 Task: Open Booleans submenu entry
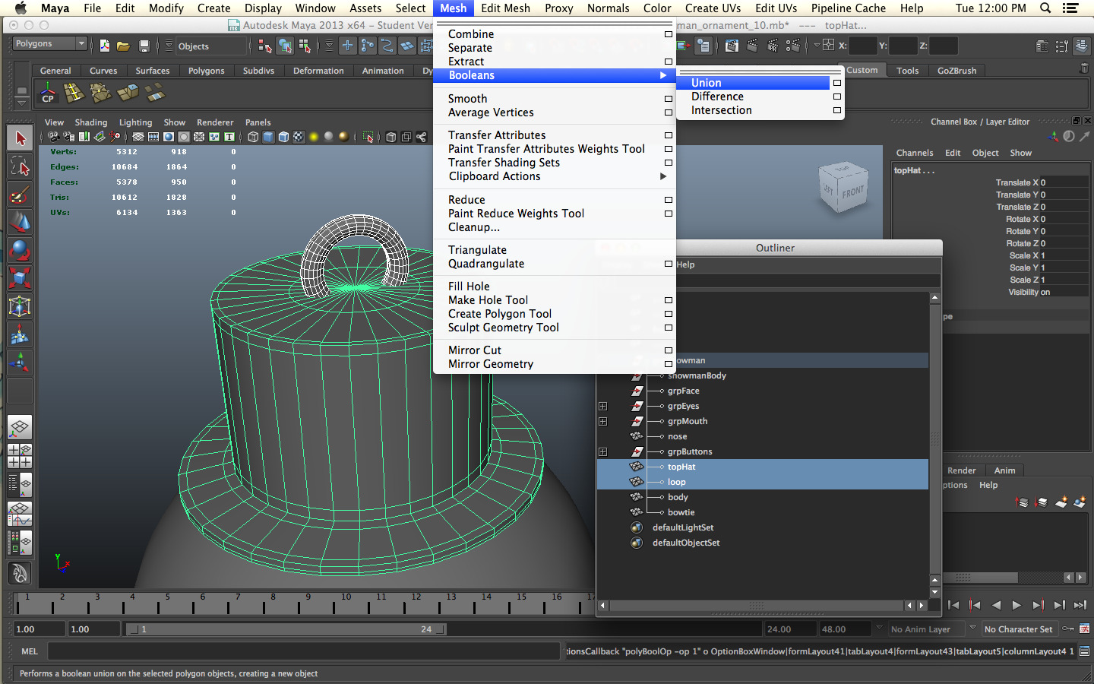coord(554,75)
